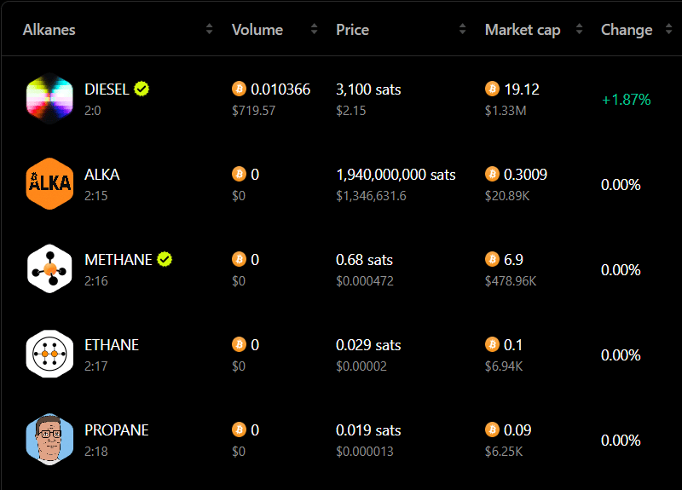
Task: Click the ETHANE molecule circle icon
Action: (x=49, y=355)
